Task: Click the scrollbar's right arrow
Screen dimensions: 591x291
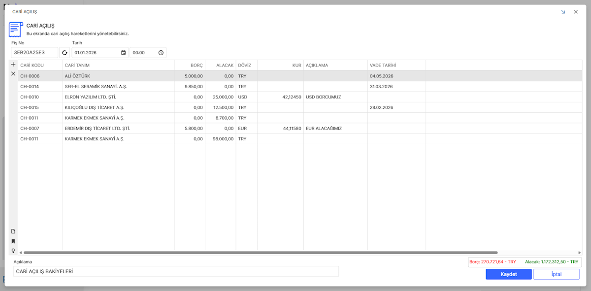Action: click(580, 253)
